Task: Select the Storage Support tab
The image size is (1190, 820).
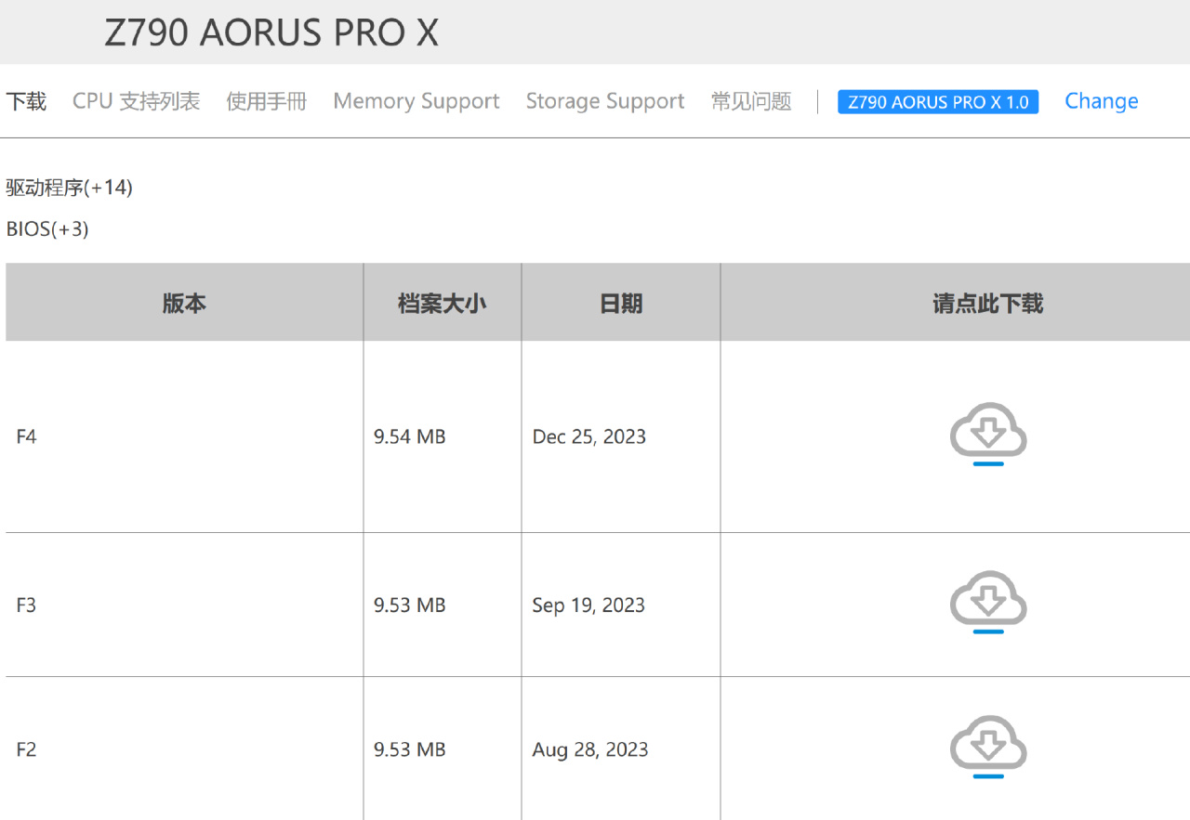Action: coord(604,101)
